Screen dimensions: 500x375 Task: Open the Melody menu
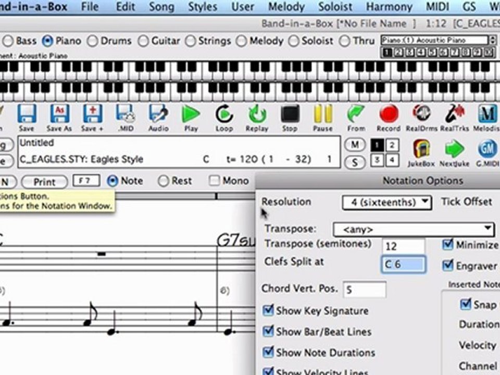tap(286, 7)
